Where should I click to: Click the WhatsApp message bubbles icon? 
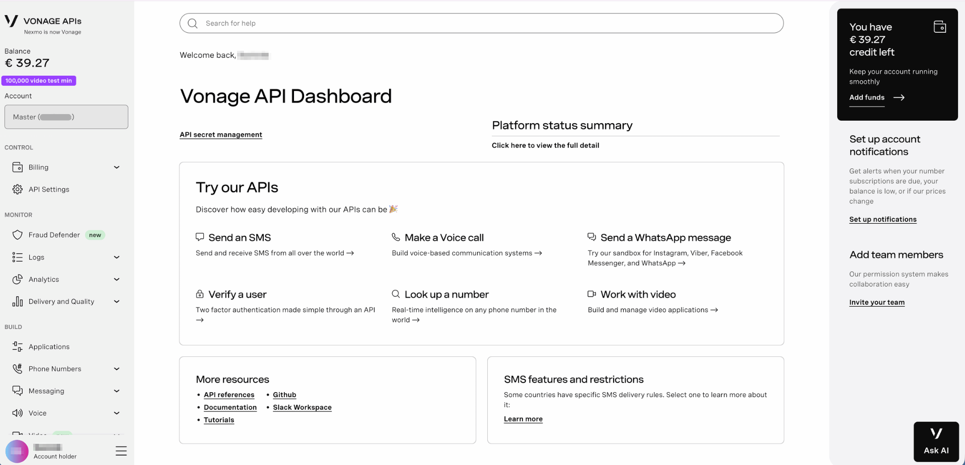click(592, 237)
